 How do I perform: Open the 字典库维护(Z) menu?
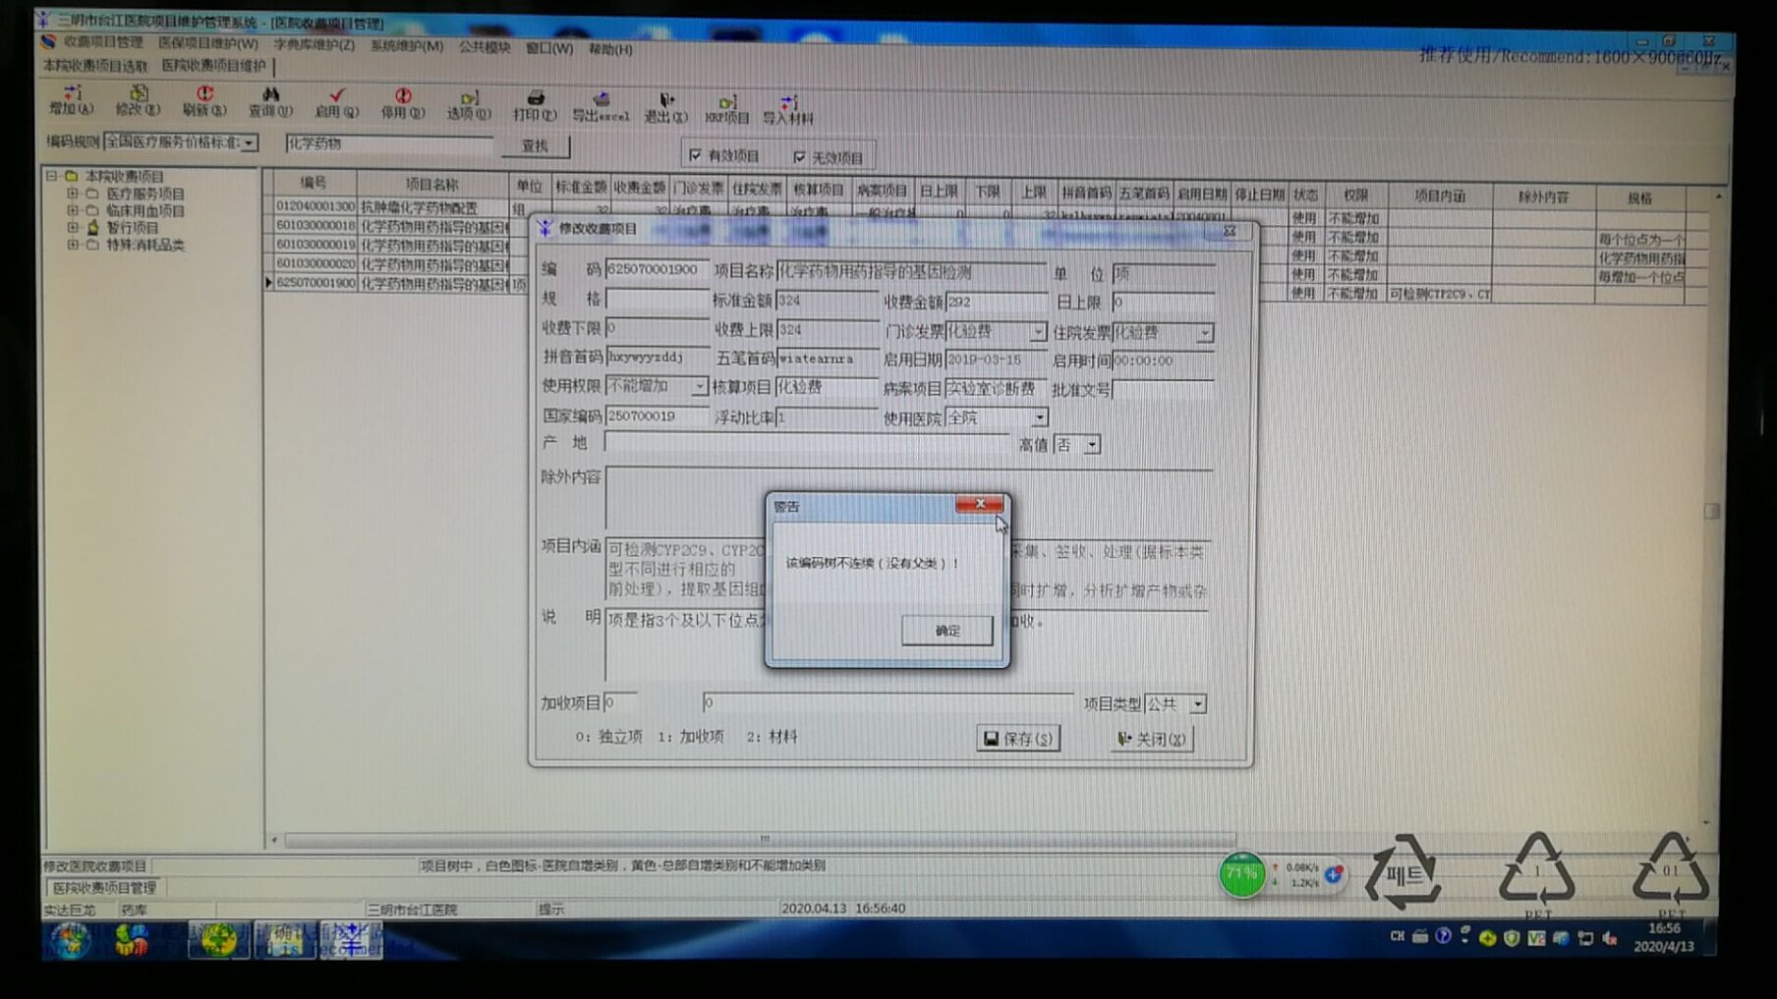[314, 45]
